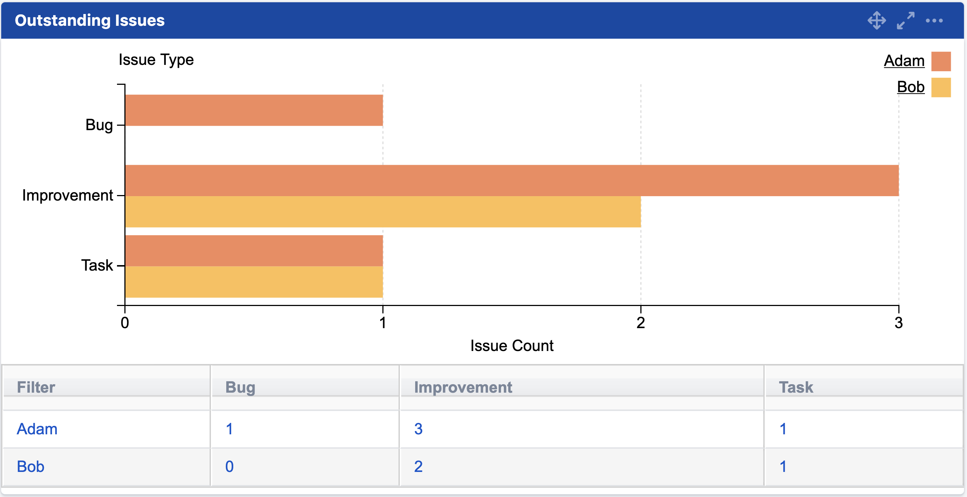967x497 pixels.
Task: Click the move gadget drag icon
Action: point(877,20)
